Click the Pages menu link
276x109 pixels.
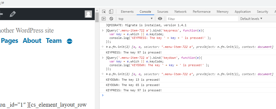tap(10, 41)
